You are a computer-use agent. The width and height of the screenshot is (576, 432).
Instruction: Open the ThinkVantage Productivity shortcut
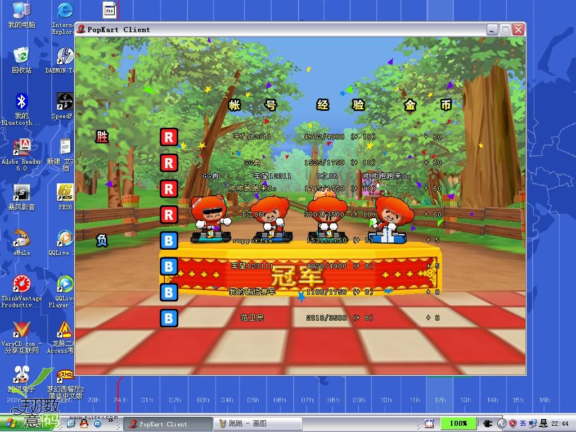22,292
